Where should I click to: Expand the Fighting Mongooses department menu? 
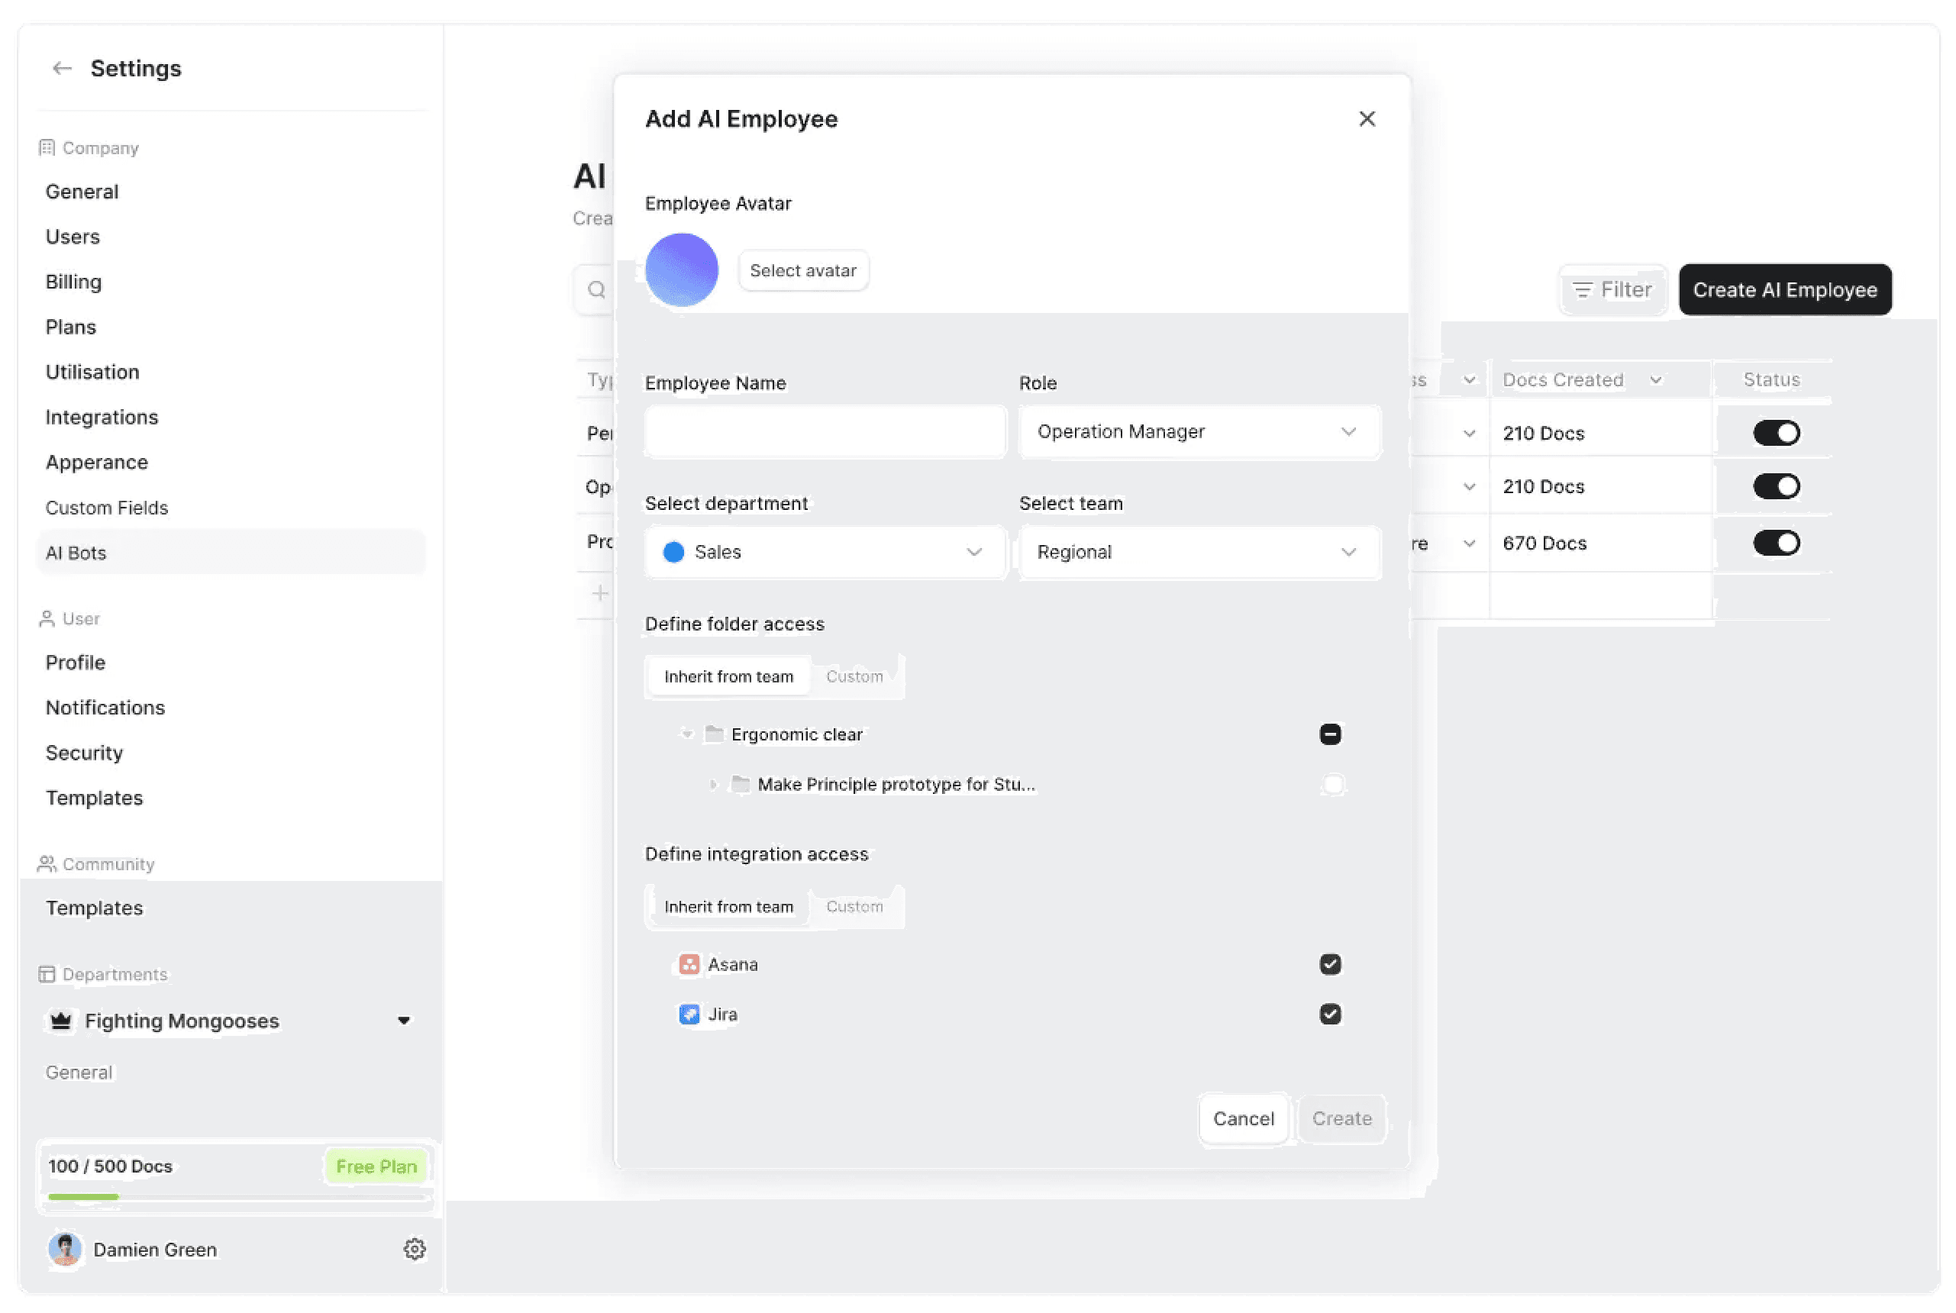(404, 1021)
